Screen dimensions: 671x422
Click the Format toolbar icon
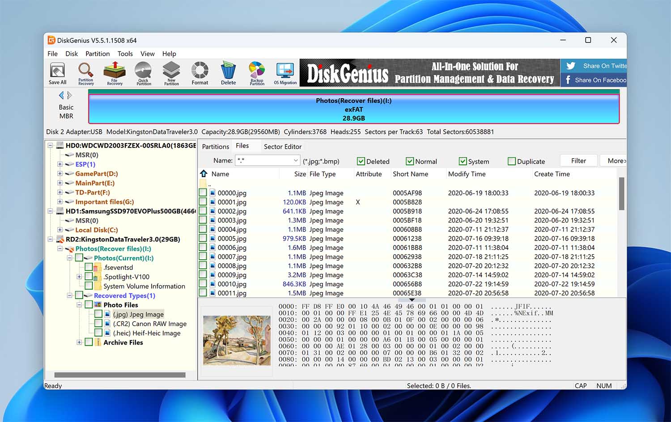[200, 74]
